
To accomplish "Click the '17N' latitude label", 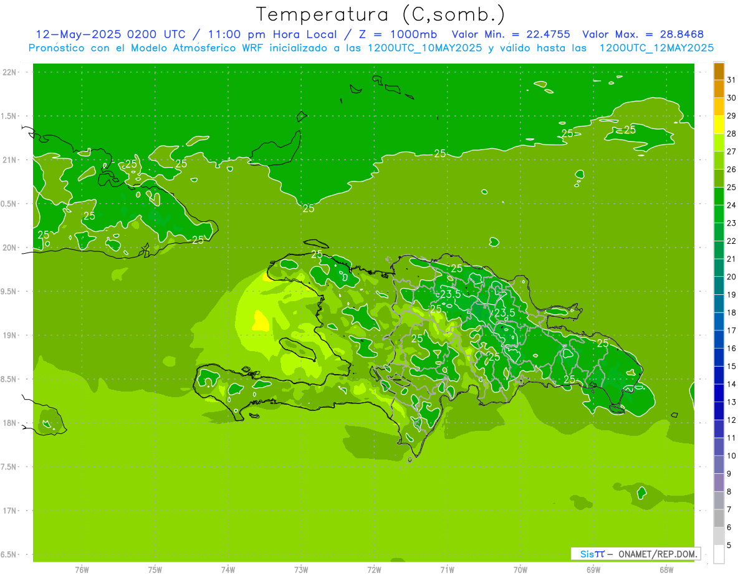I will click(x=11, y=511).
